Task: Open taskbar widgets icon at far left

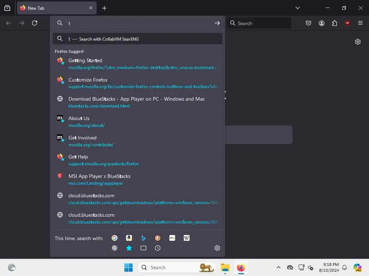Action: point(12,267)
